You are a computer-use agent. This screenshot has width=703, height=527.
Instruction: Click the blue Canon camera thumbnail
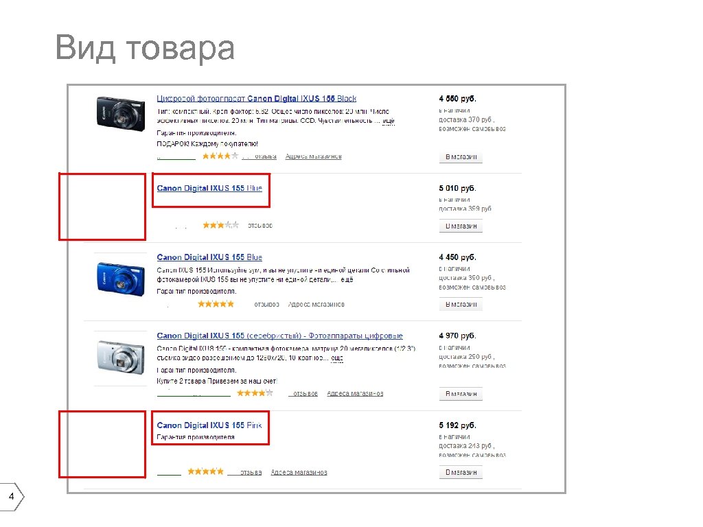point(121,279)
